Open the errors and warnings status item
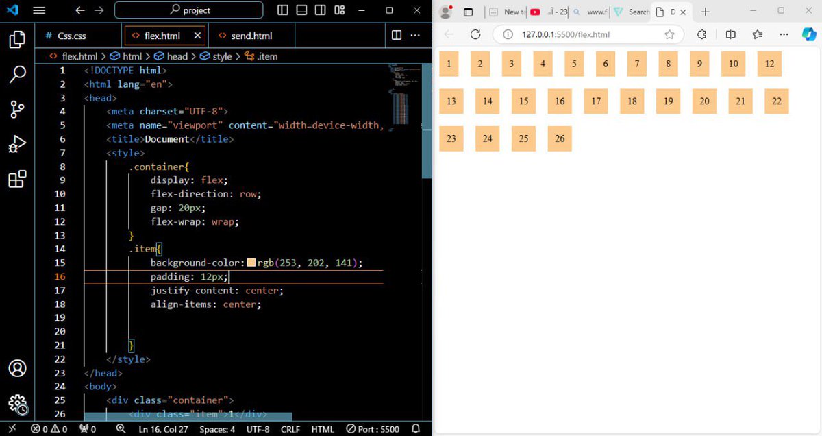Image resolution: width=822 pixels, height=436 pixels. [49, 429]
